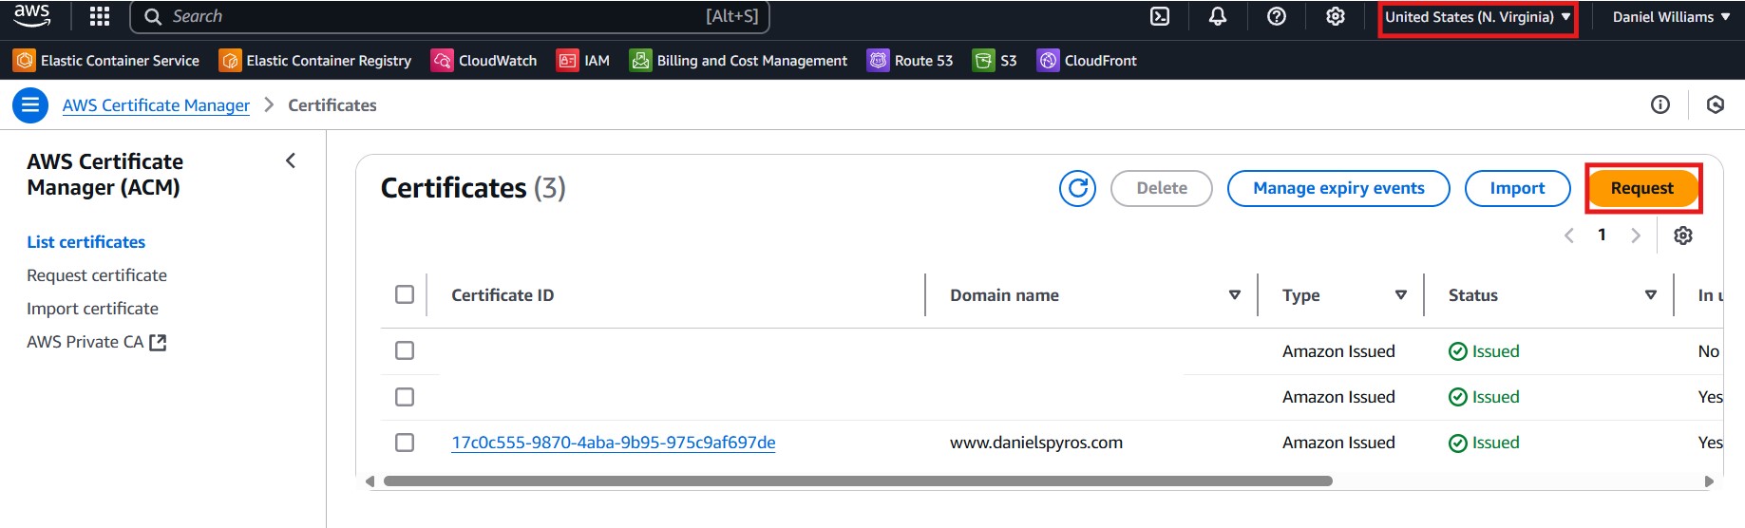Click the Billing and Cost Management icon
Viewport: 1745px width, 528px height.
(x=640, y=61)
